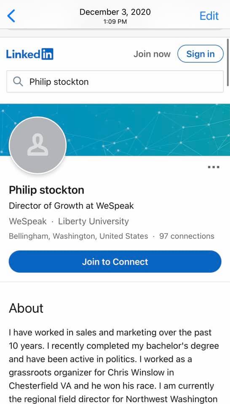Tap the December 3, 2020 date header
Image resolution: width=230 pixels, height=404 pixels.
pyautogui.click(x=115, y=12)
